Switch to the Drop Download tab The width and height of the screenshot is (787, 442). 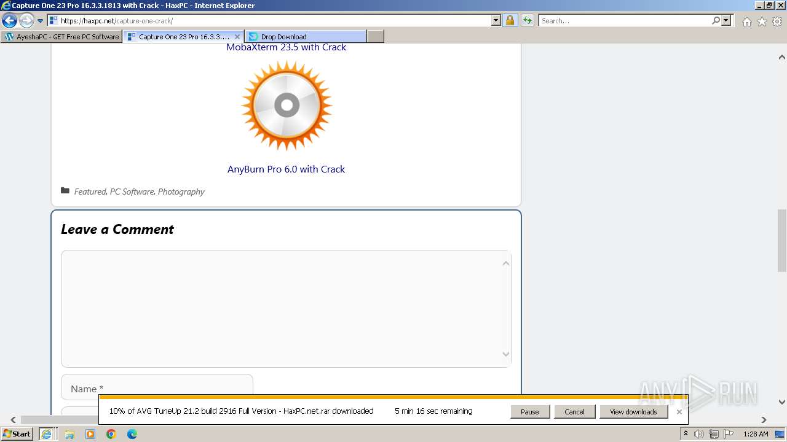tap(305, 37)
